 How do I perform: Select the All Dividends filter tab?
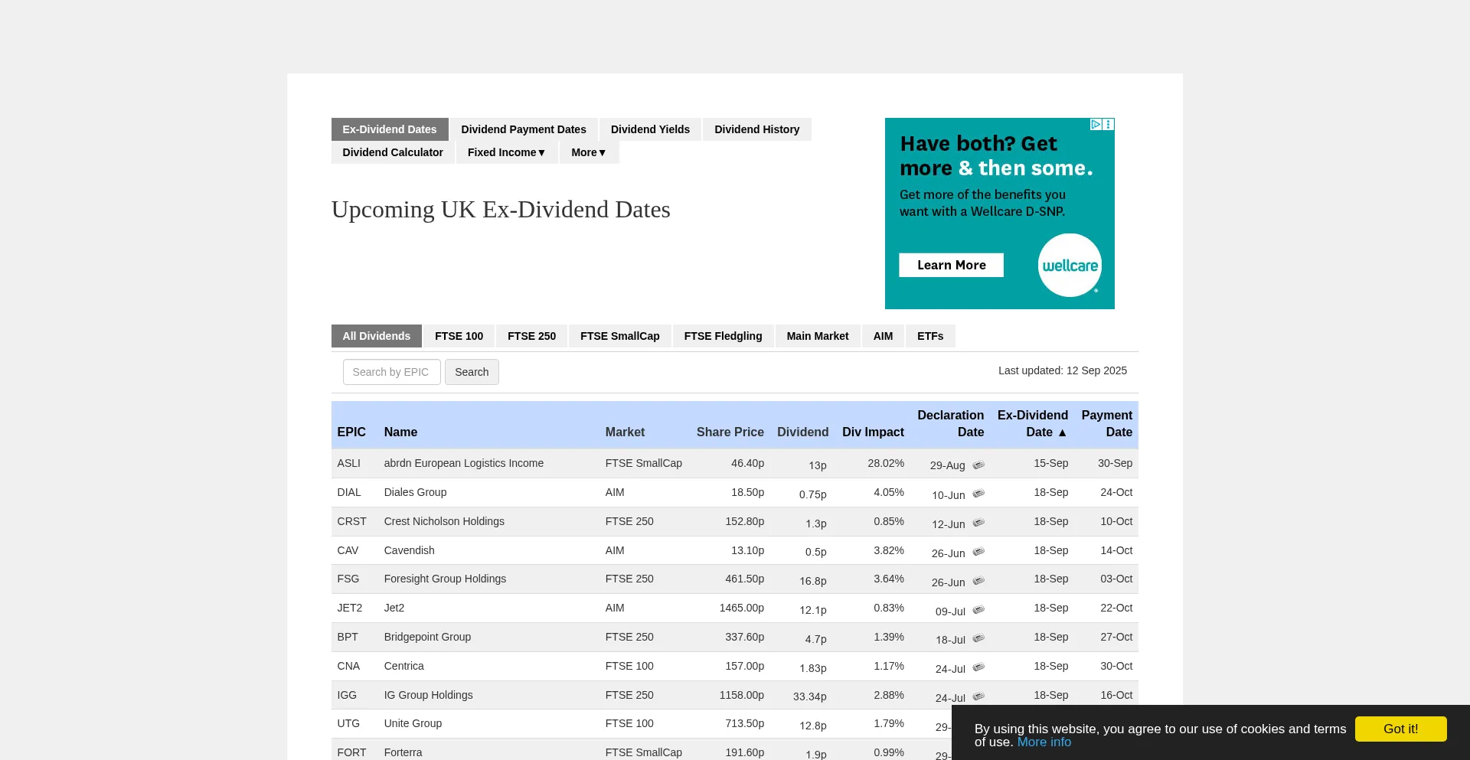377,336
